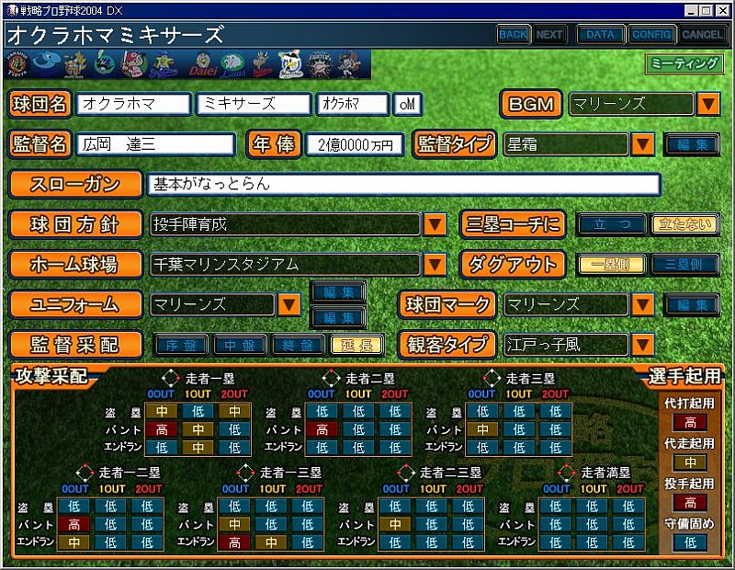Select the Carp boy team logo

click(x=133, y=63)
